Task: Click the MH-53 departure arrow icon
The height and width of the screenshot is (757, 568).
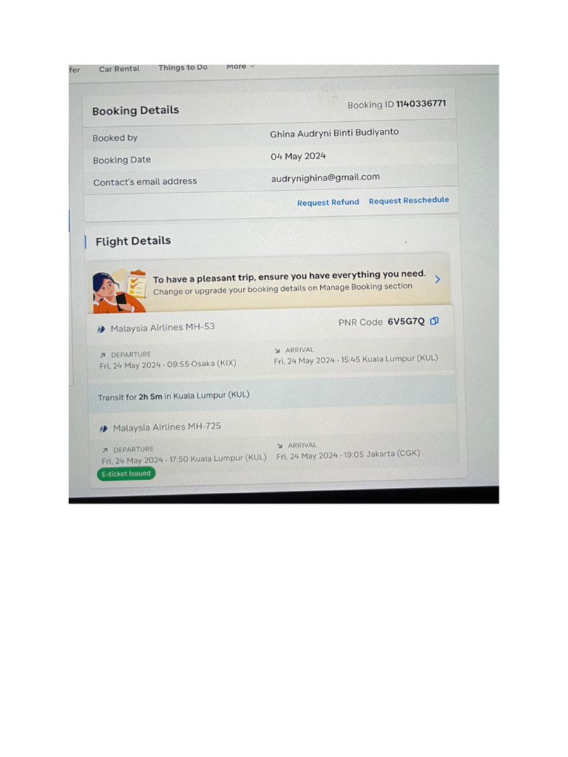Action: [102, 355]
